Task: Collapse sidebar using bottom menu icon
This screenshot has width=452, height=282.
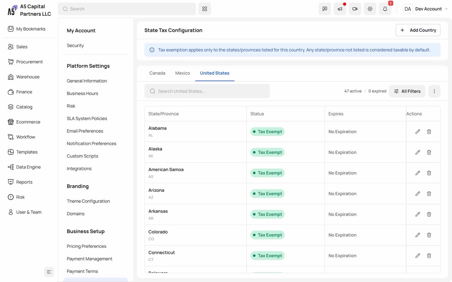Action: [49, 272]
